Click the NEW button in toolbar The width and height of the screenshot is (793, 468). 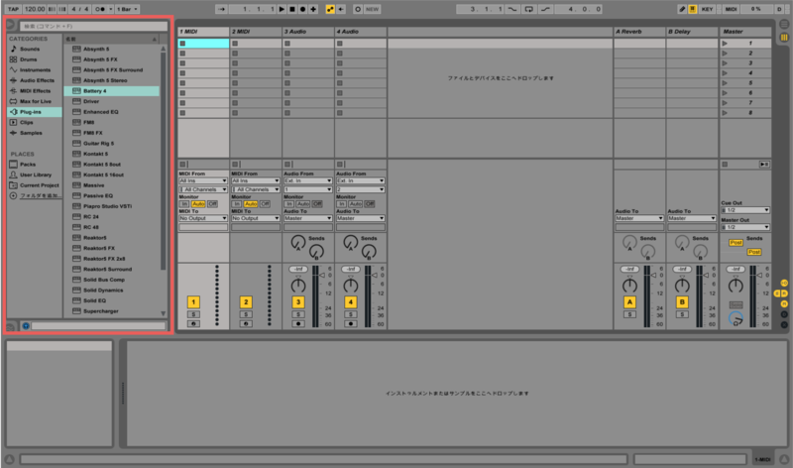(373, 9)
